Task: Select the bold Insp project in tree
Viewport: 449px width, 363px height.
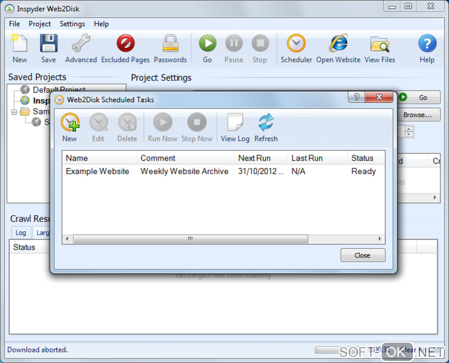Action: tap(41, 101)
